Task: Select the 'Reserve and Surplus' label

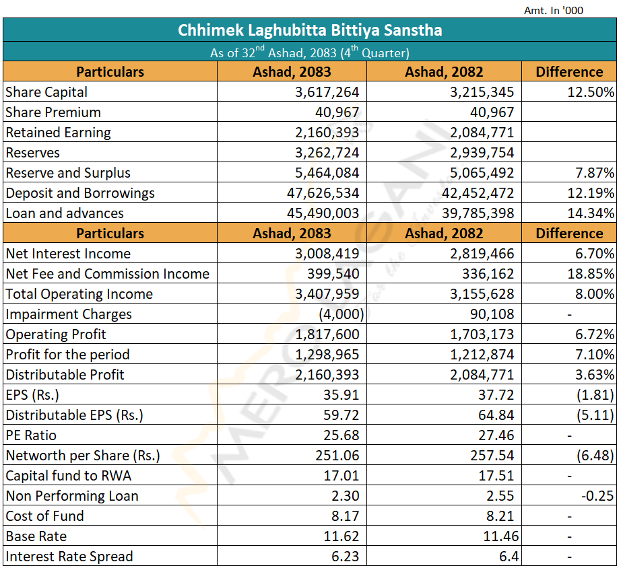Action: tap(68, 173)
